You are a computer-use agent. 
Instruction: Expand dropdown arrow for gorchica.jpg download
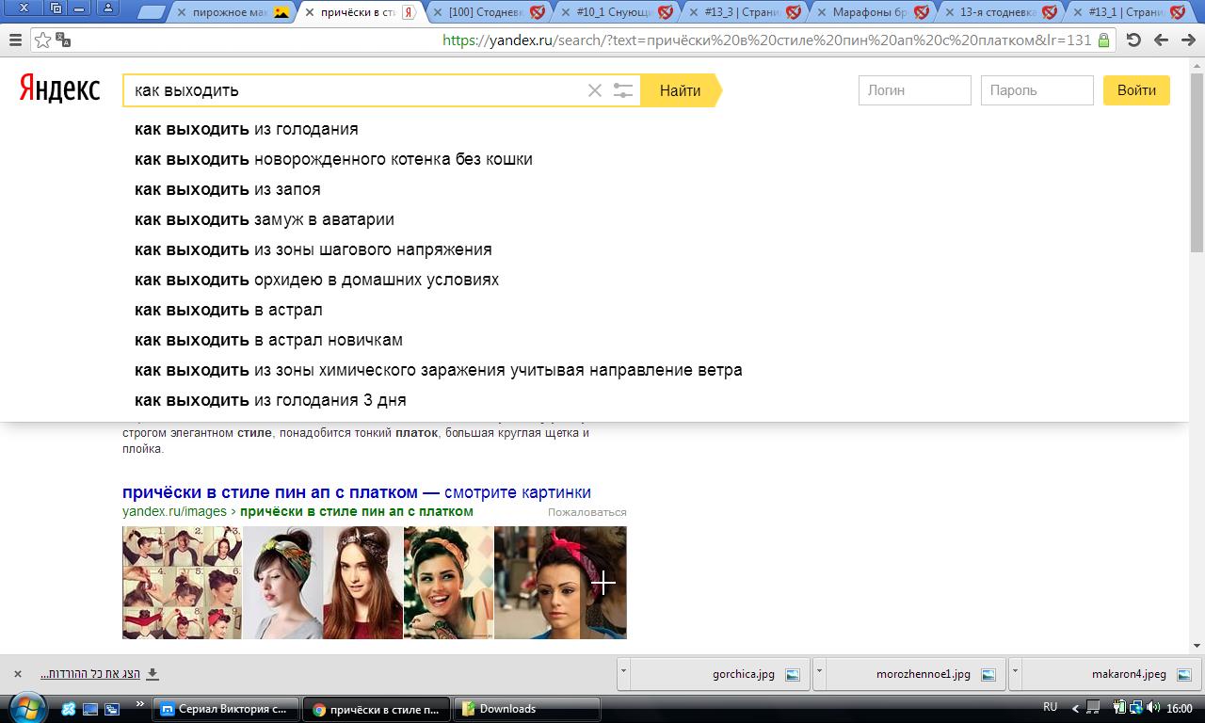[x=623, y=673]
